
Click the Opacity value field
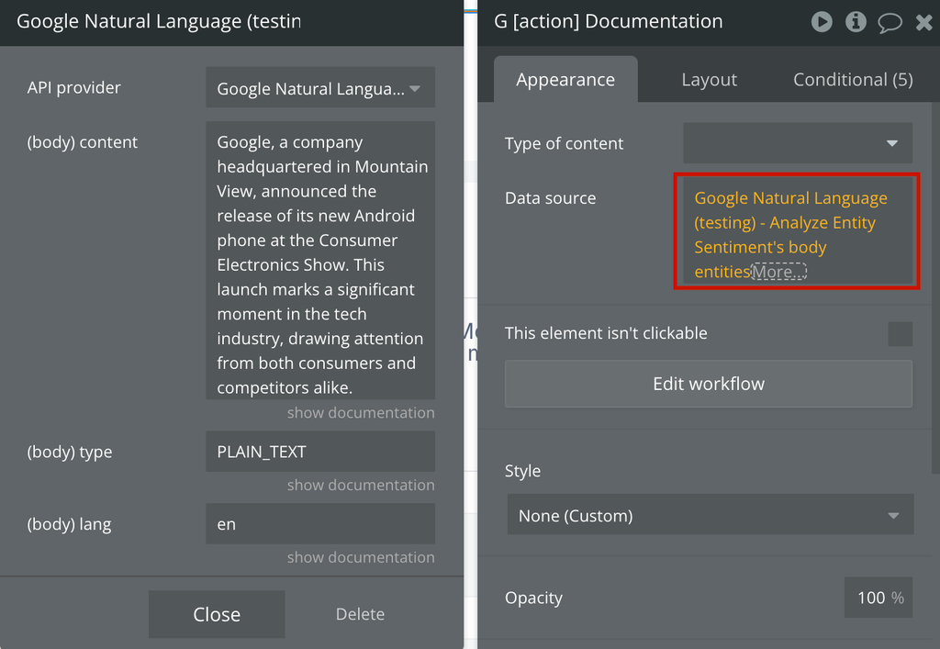point(878,598)
